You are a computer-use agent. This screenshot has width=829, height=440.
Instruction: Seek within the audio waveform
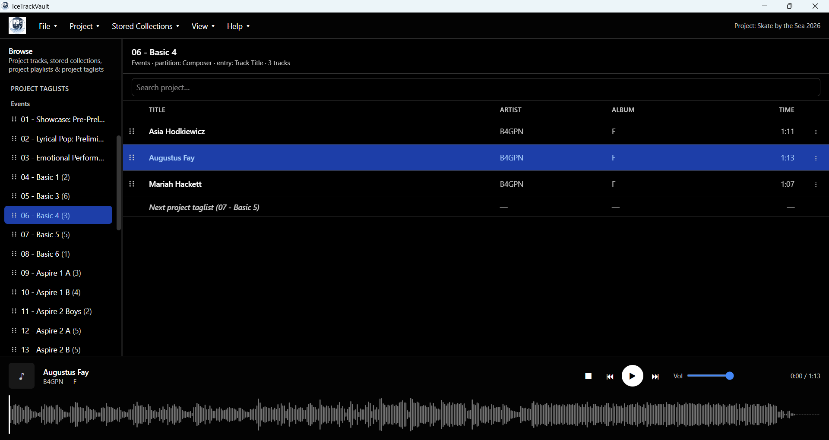(x=414, y=415)
